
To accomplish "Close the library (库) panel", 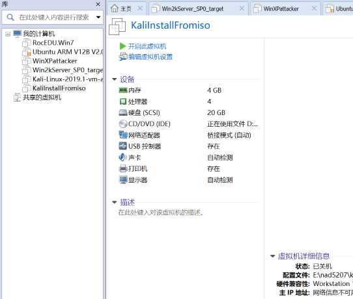I will 98,4.
